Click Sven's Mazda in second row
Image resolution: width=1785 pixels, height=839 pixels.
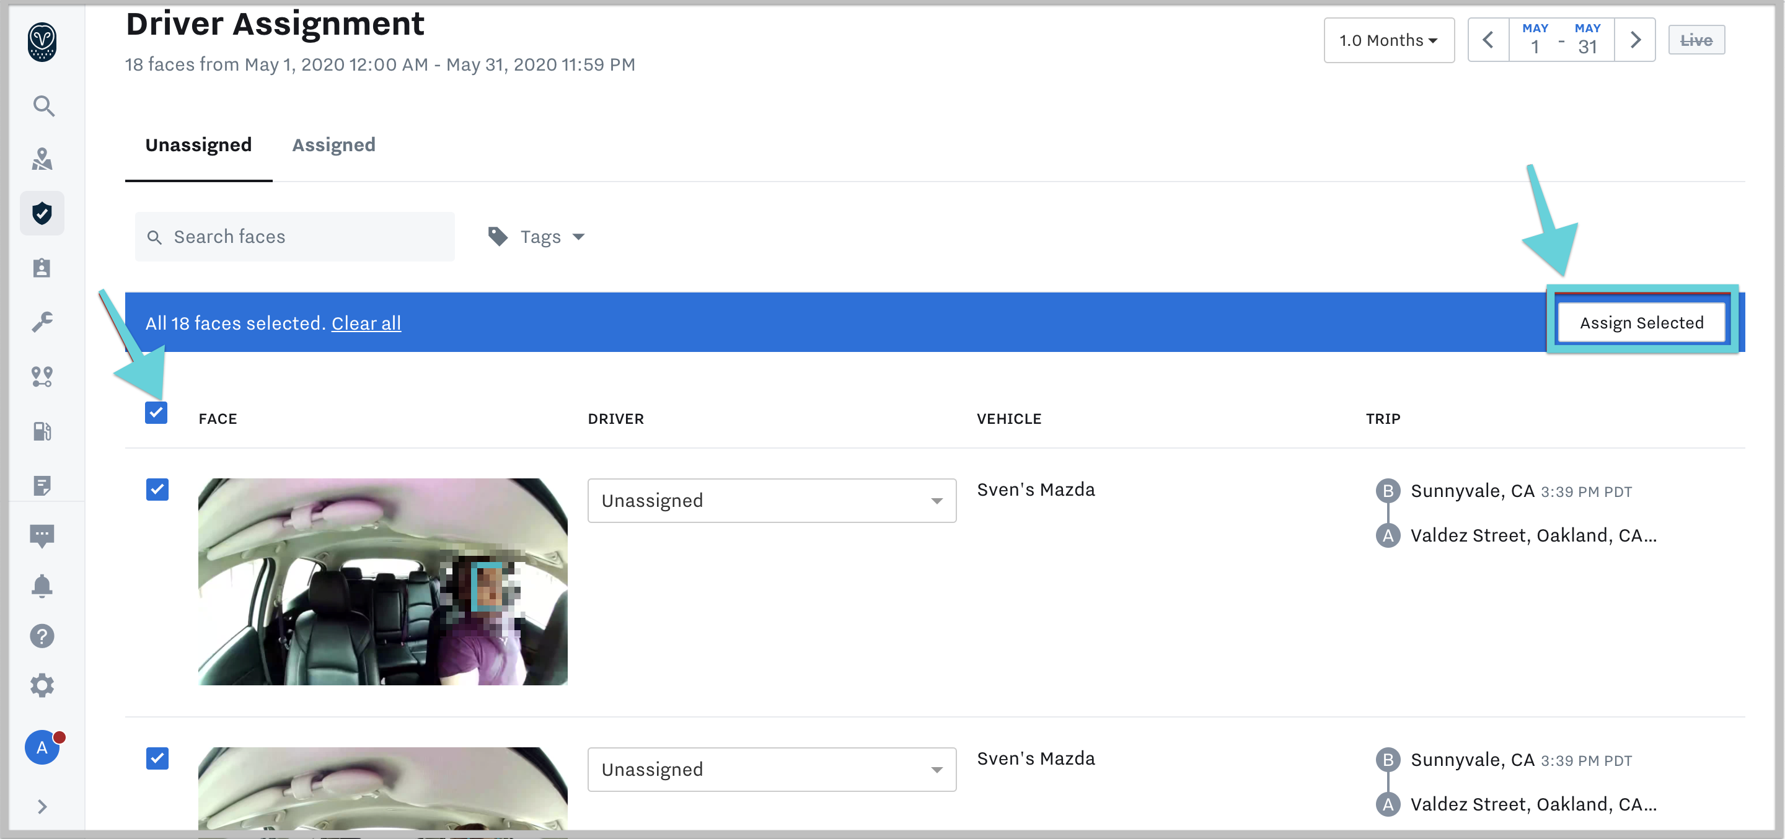(1036, 758)
